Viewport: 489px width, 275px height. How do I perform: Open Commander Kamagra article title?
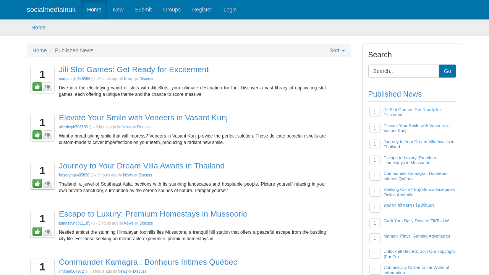(148, 262)
